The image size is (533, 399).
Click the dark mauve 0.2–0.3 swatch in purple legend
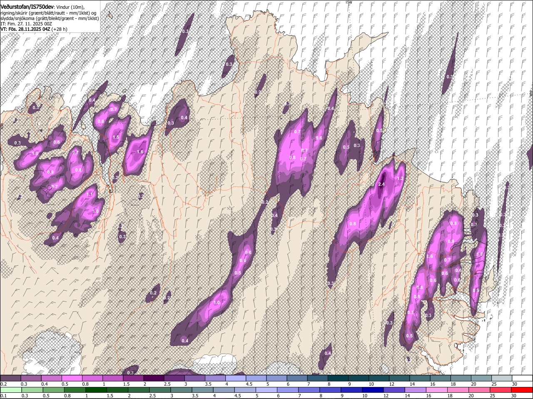[11, 378]
